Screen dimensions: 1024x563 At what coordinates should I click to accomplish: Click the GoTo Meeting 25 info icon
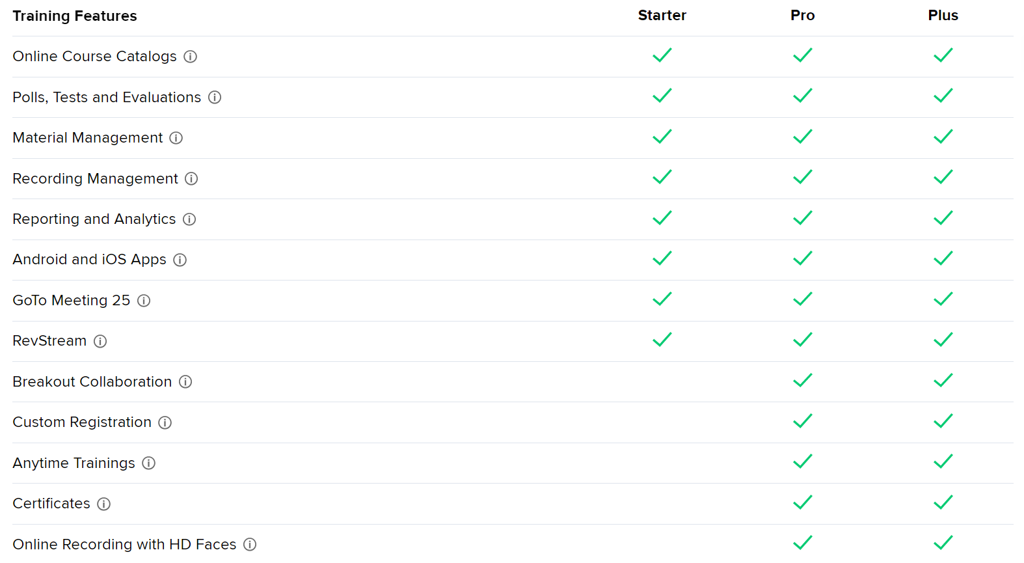pyautogui.click(x=144, y=301)
